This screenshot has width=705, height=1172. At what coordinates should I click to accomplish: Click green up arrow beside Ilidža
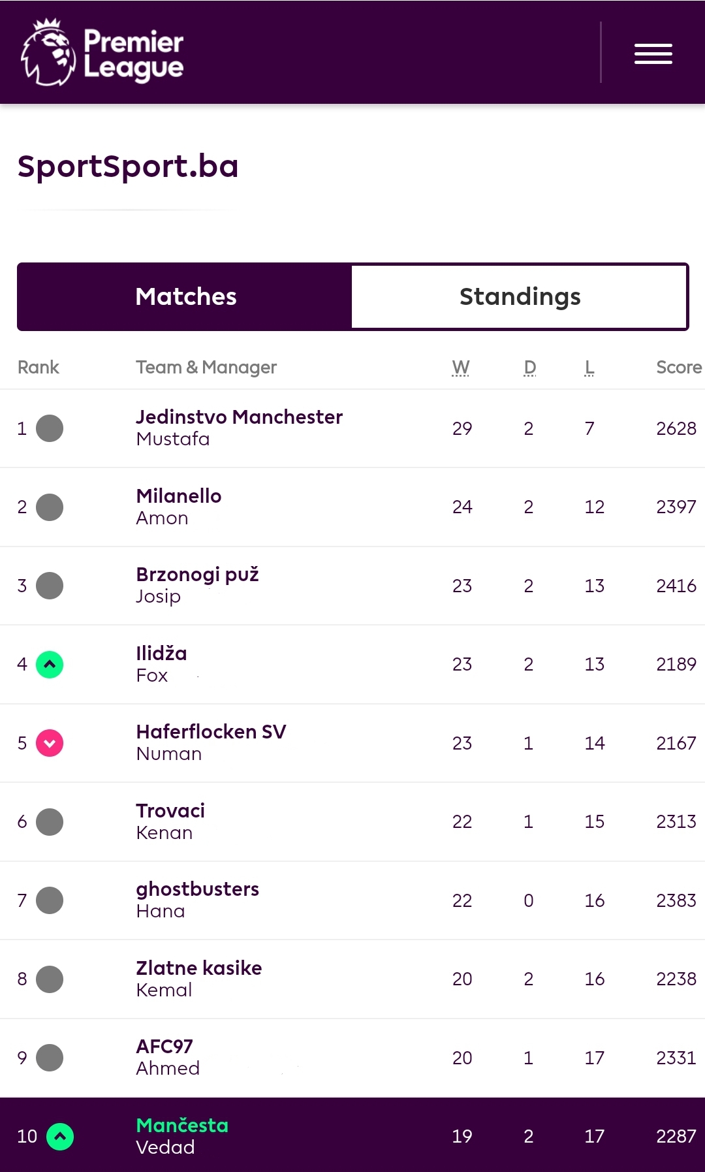50,665
